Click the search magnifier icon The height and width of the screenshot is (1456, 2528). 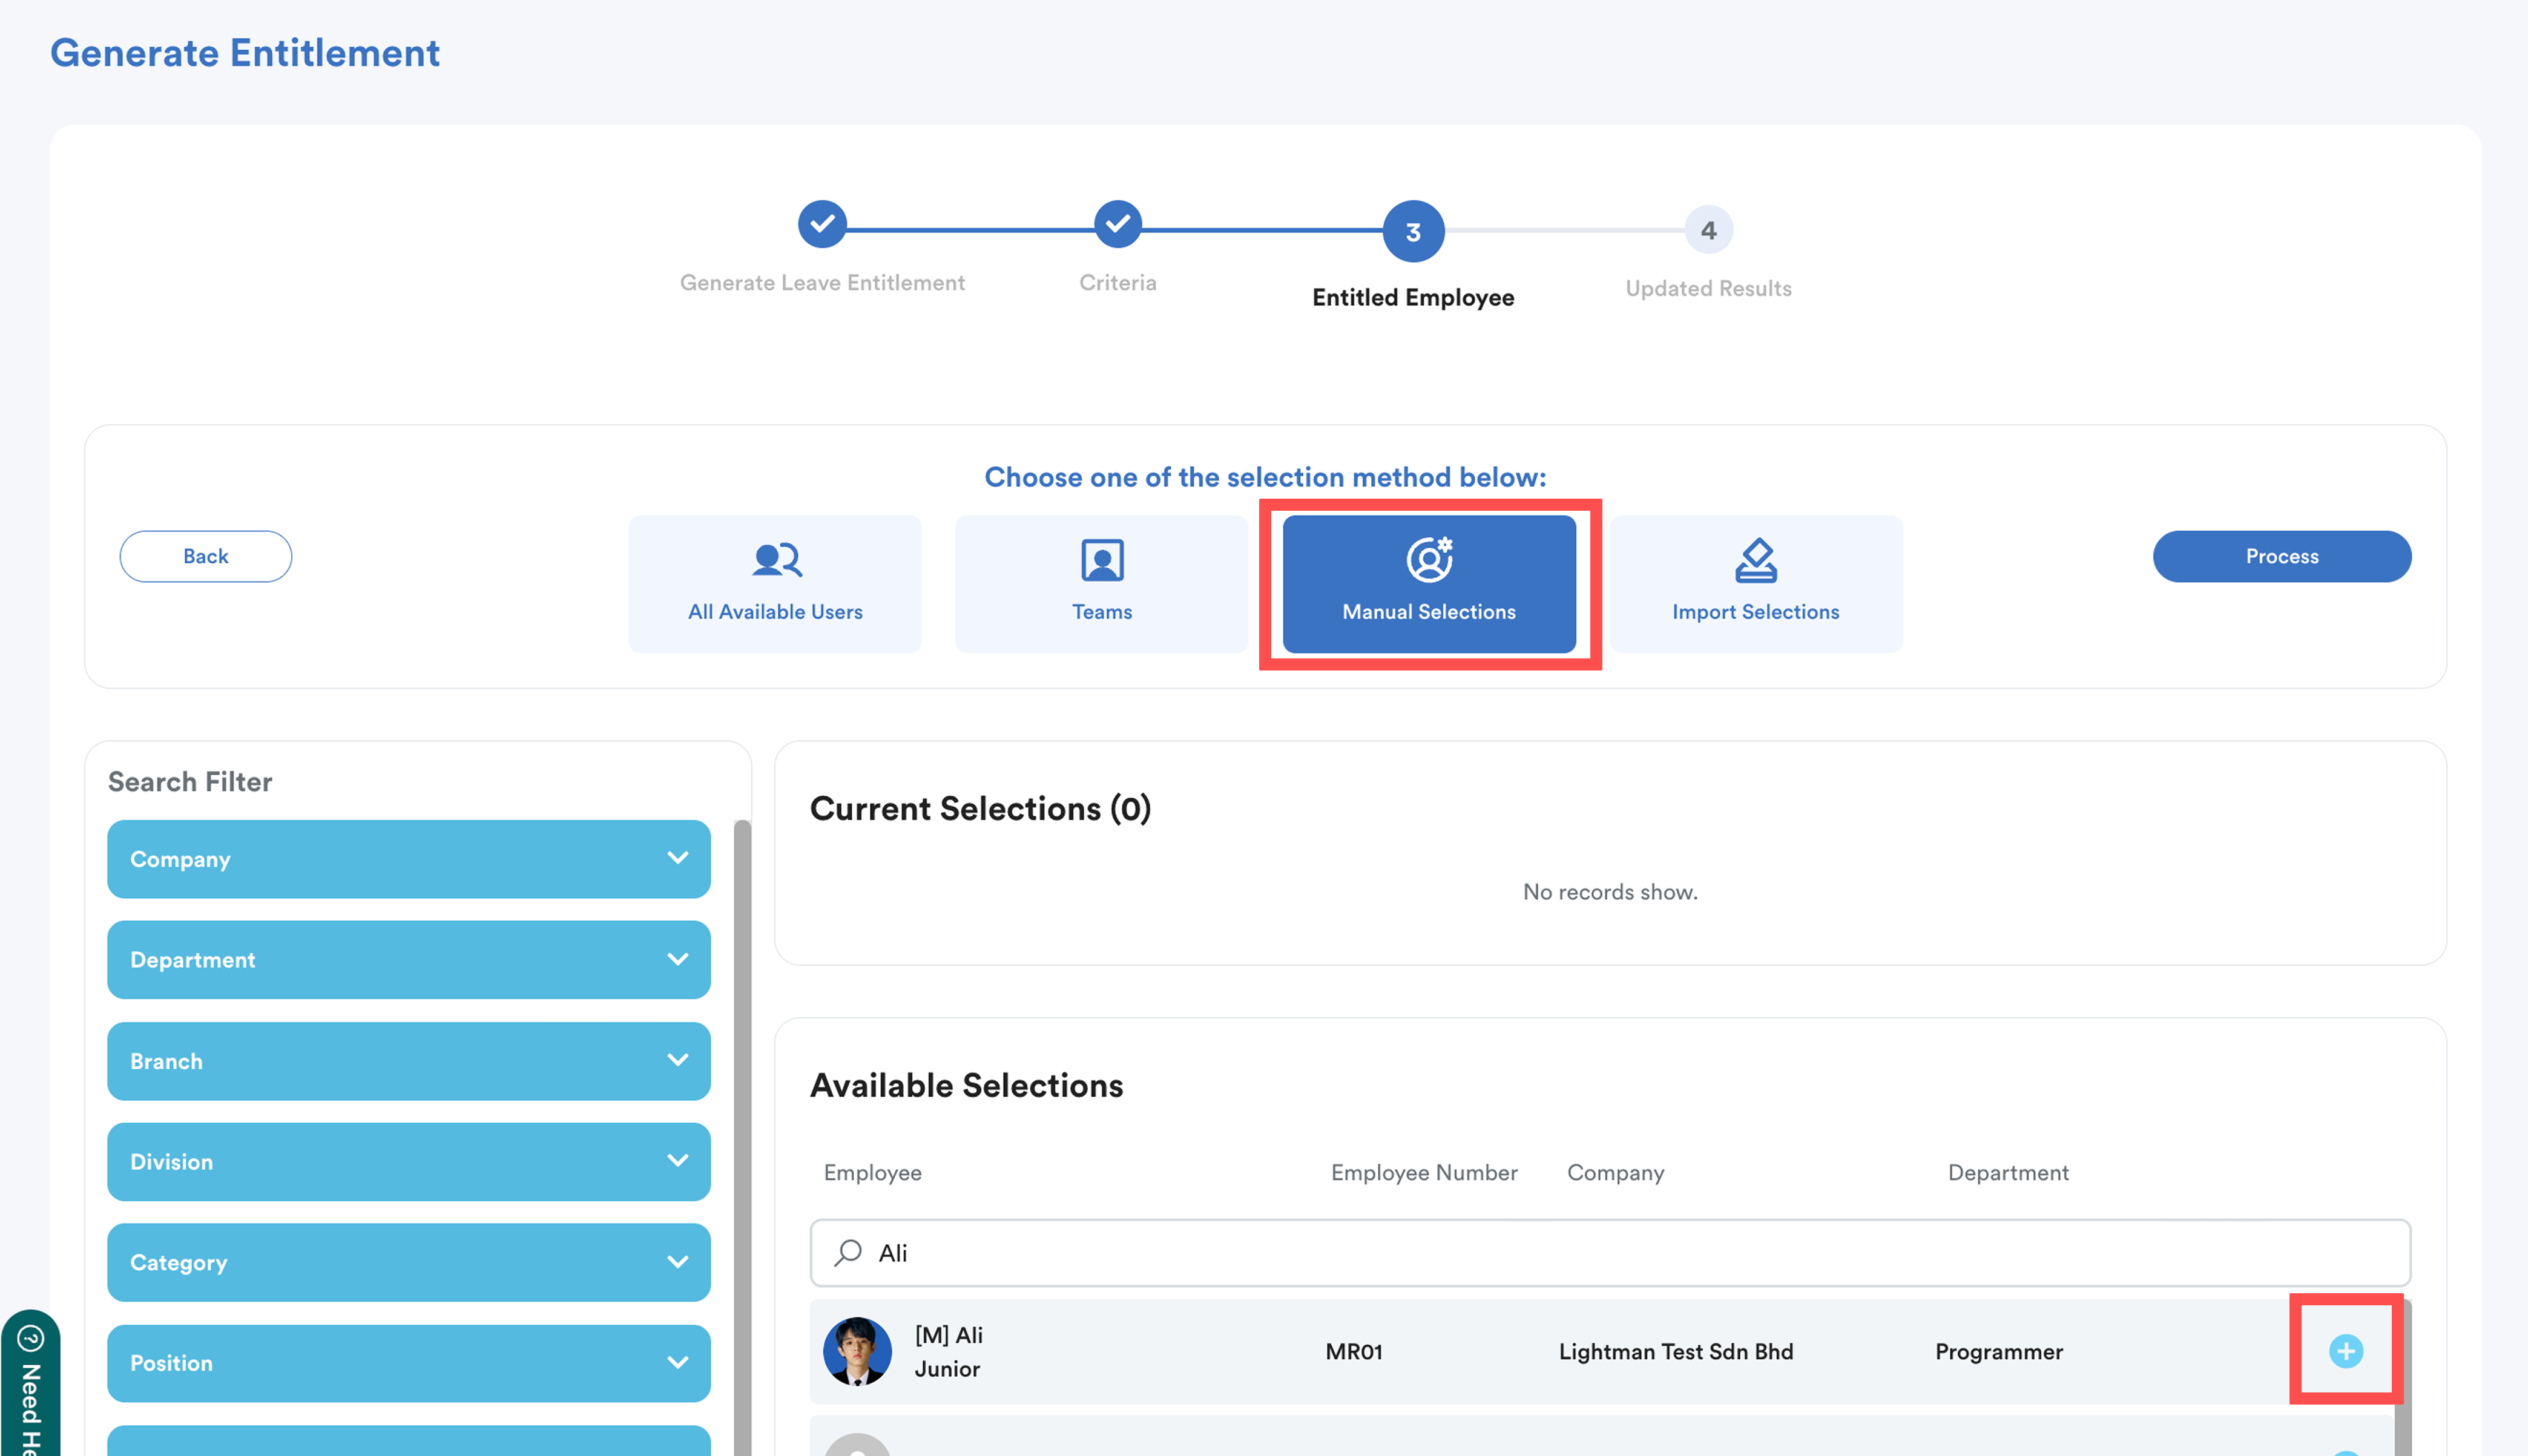click(848, 1252)
